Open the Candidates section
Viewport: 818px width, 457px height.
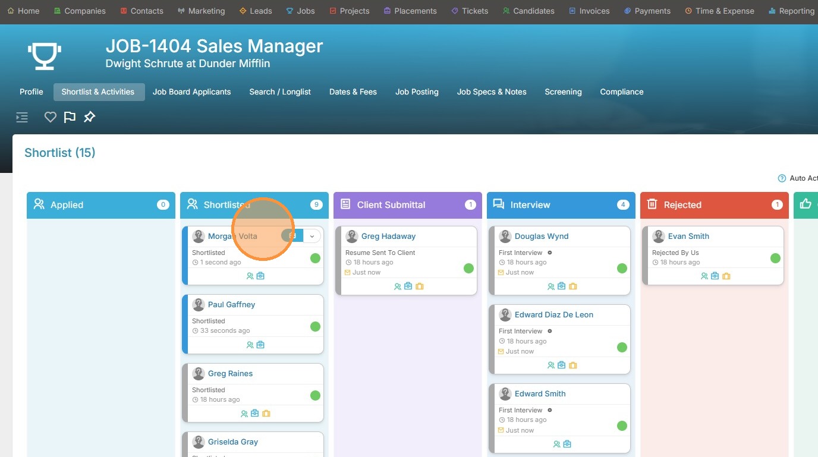[x=528, y=11]
